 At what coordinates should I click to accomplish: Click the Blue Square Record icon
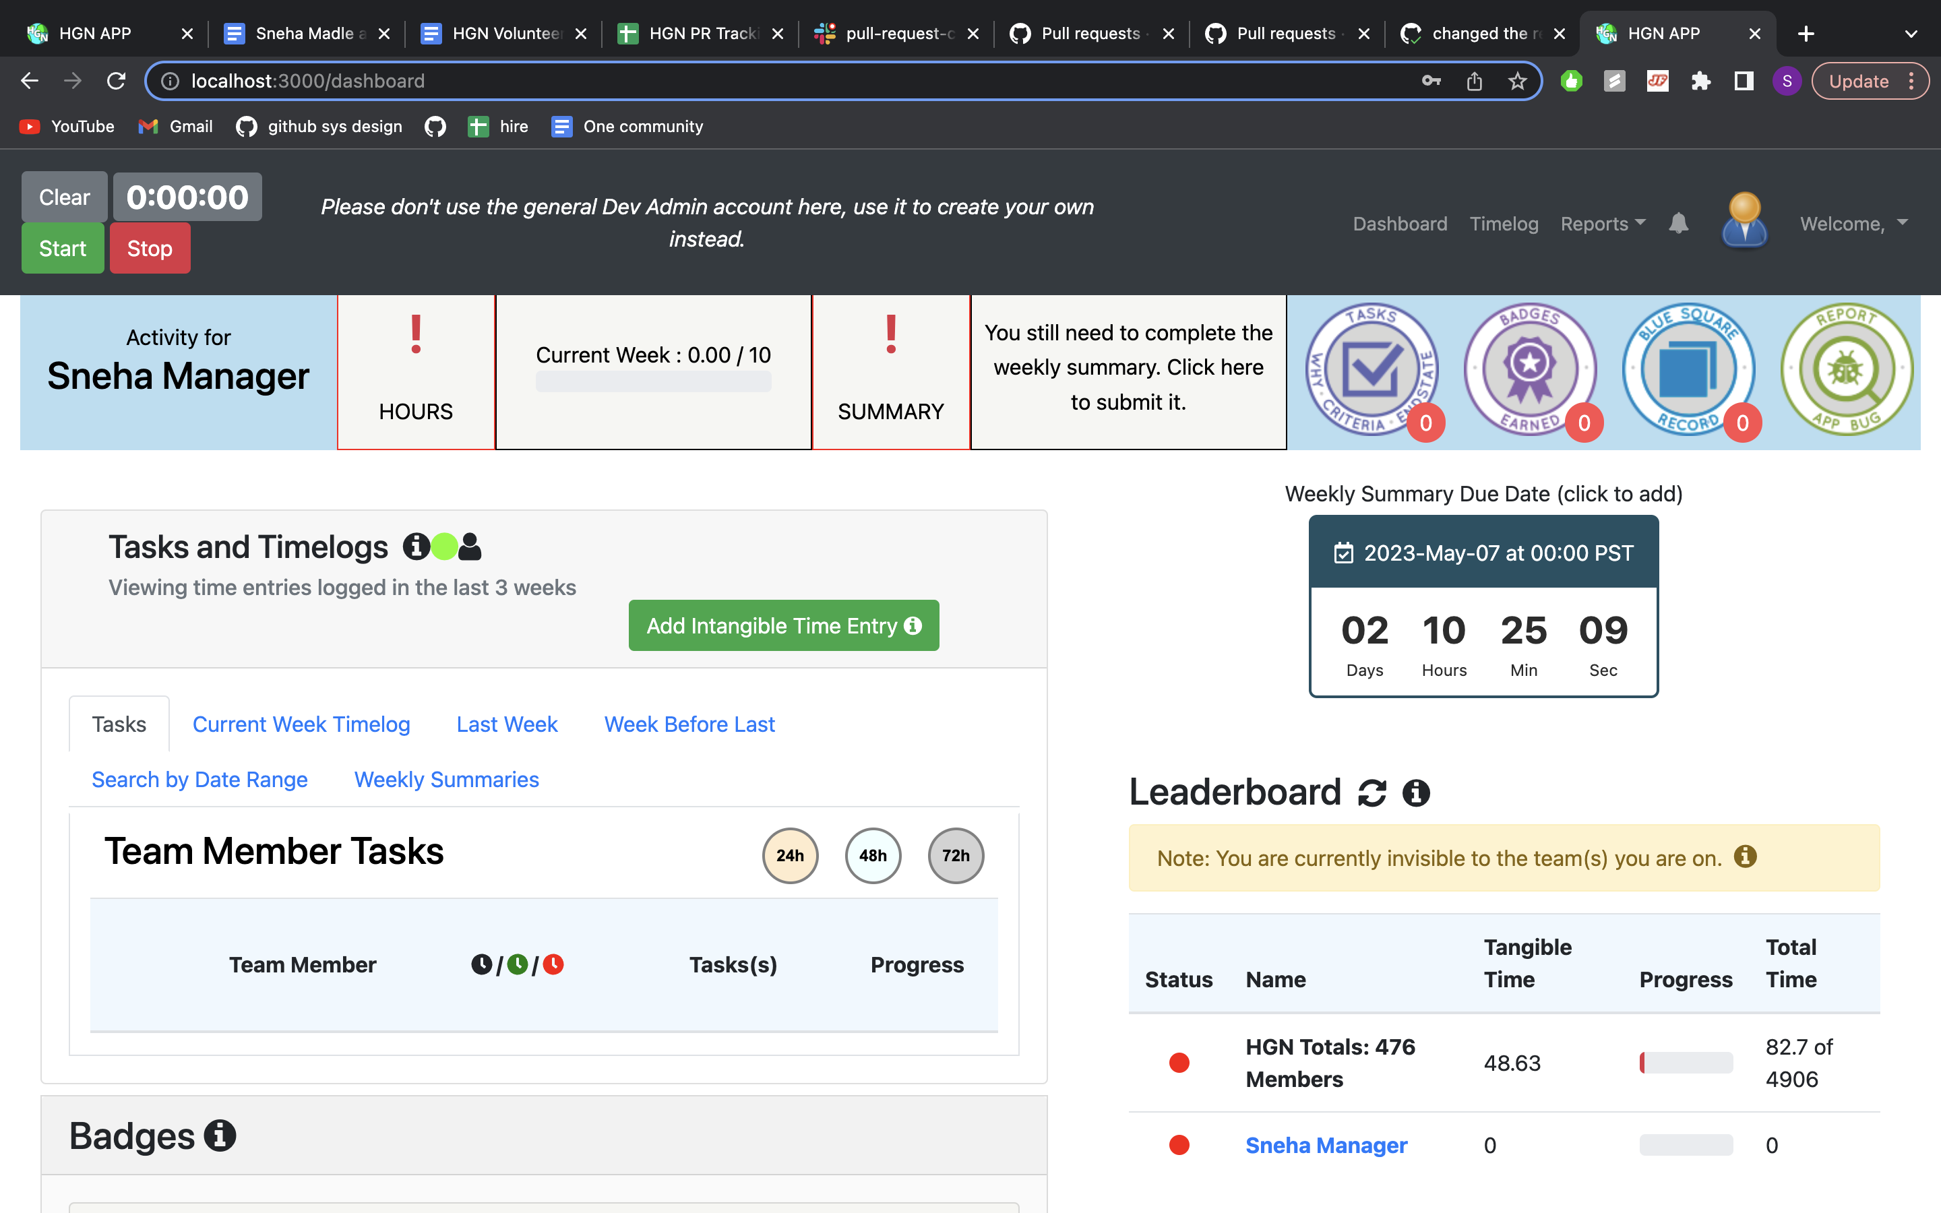(1688, 370)
